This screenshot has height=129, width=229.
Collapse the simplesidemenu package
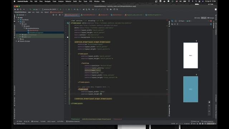pos(24,28)
